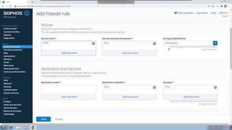The width and height of the screenshot is (232, 130).
Task: Cancel adding the firewall rule
Action: (x=59, y=119)
